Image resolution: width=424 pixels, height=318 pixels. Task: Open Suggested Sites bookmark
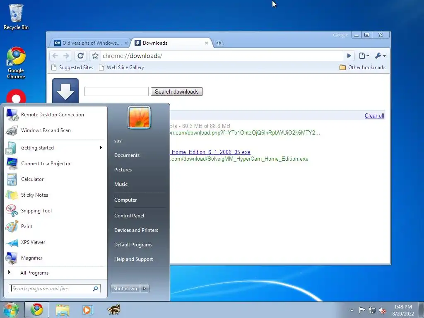click(x=72, y=67)
